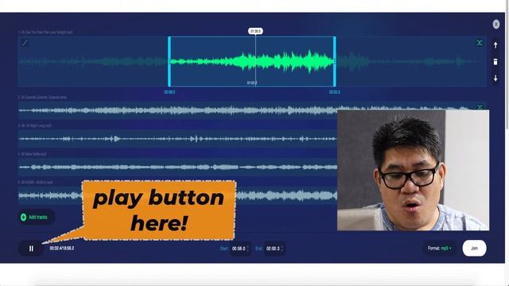Viewport: 509px width, 286px height.
Task: Click the Join button
Action: tap(474, 249)
